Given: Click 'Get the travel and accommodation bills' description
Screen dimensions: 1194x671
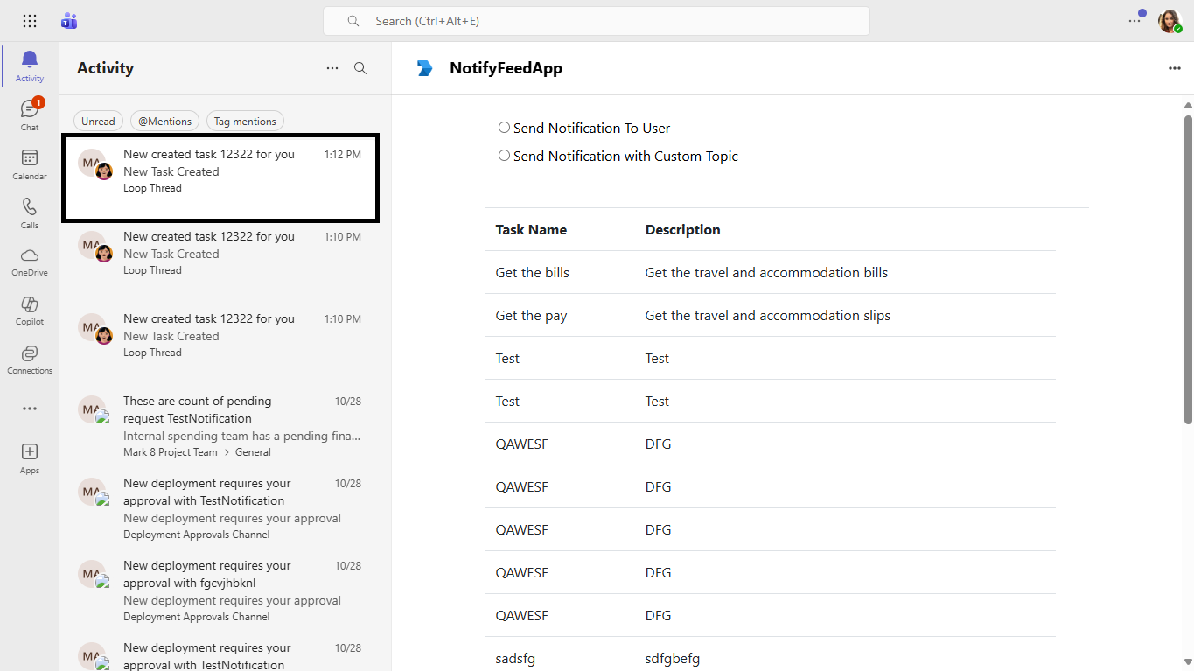Looking at the screenshot, I should click(766, 272).
